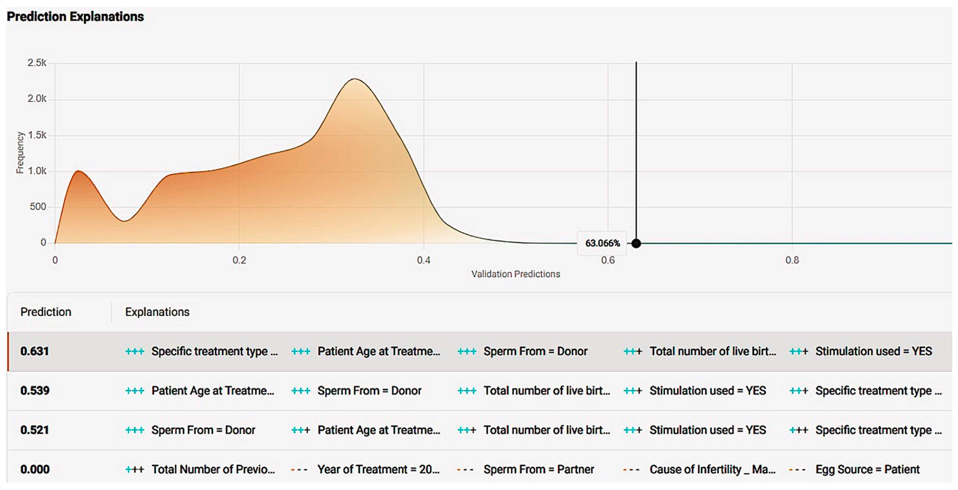Click Sperm From = Donor in 0.521 row
This screenshot has height=490, width=958.
coord(203,430)
